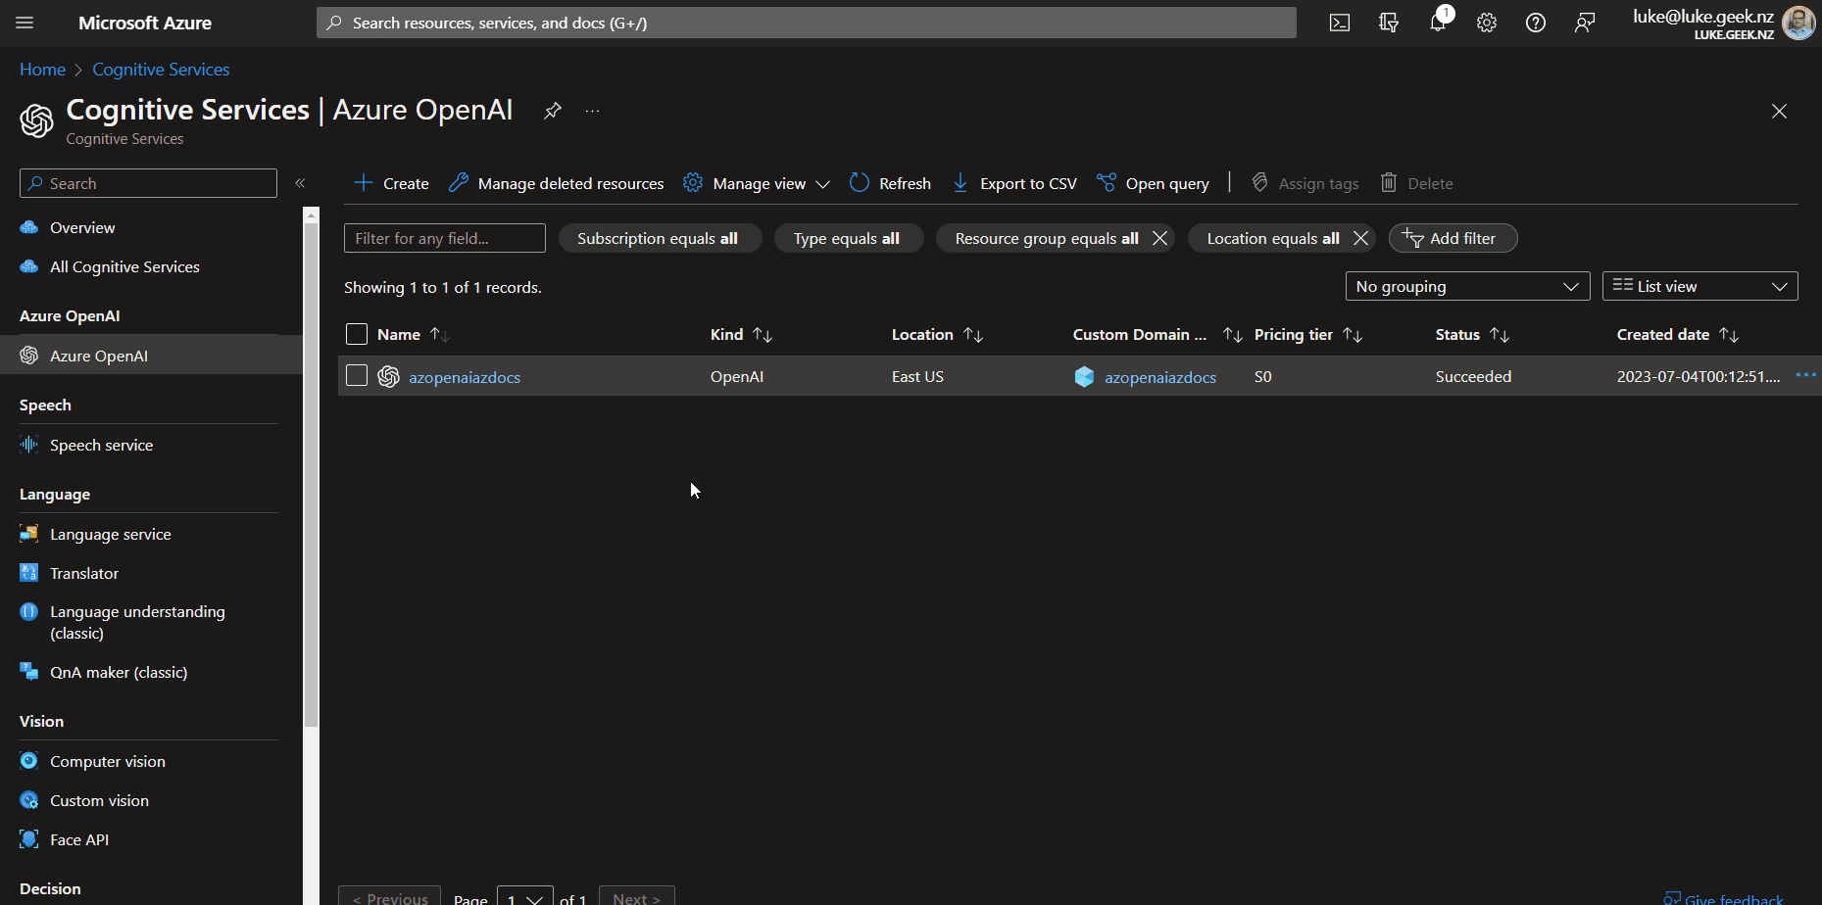Focus the Filter for any field box
This screenshot has height=905, width=1822.
(445, 238)
